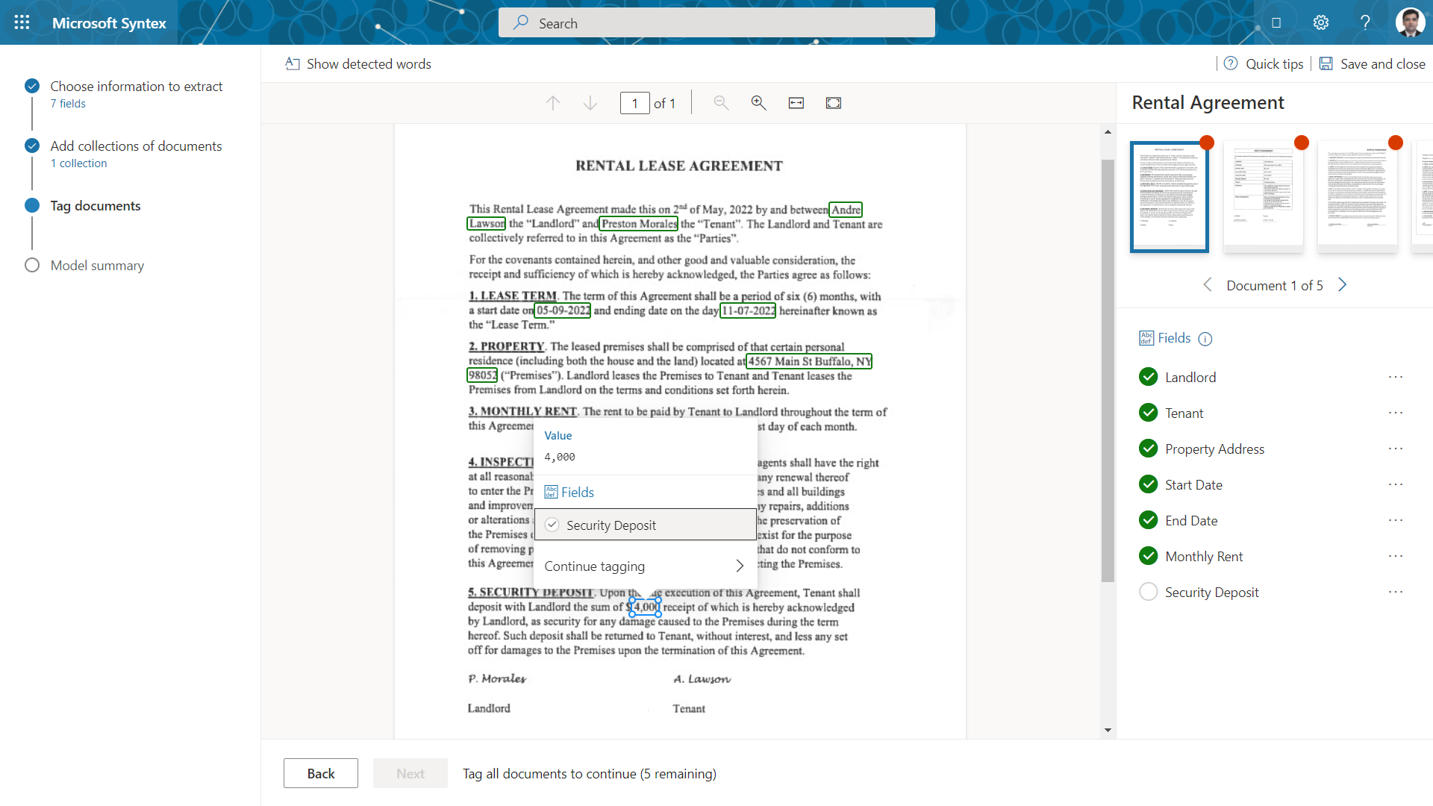Viewport: 1433px width, 806px height.
Task: Select the second document thumbnail
Action: [1263, 196]
